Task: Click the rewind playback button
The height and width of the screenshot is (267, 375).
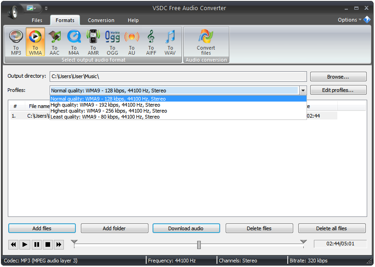Action: click(13, 244)
